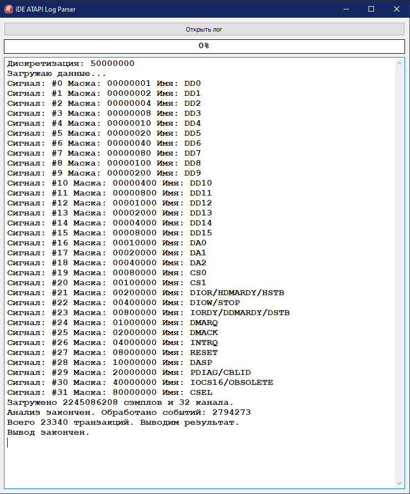Click the line naming IORDY/DDMARDY/DSTB
The height and width of the screenshot is (494, 410).
pos(148,312)
